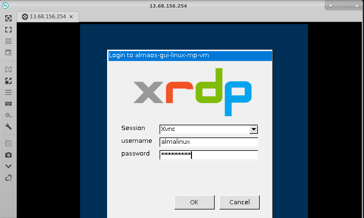The height and width of the screenshot is (218, 364).
Task: Click the duplicate connection icon
Action: [9, 144]
